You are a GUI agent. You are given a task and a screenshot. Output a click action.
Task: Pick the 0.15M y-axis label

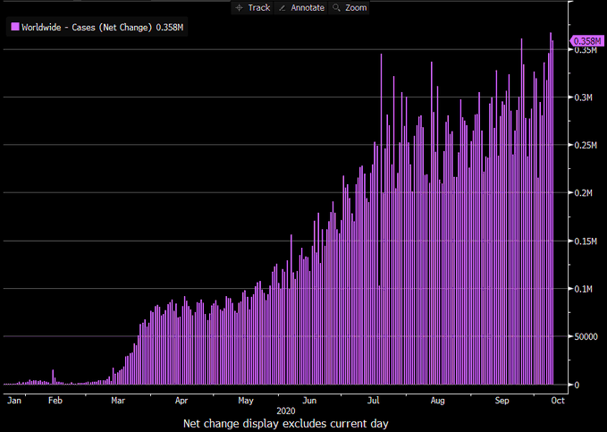point(586,241)
